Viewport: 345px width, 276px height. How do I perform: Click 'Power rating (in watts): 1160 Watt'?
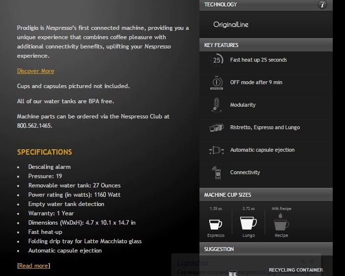74,195
